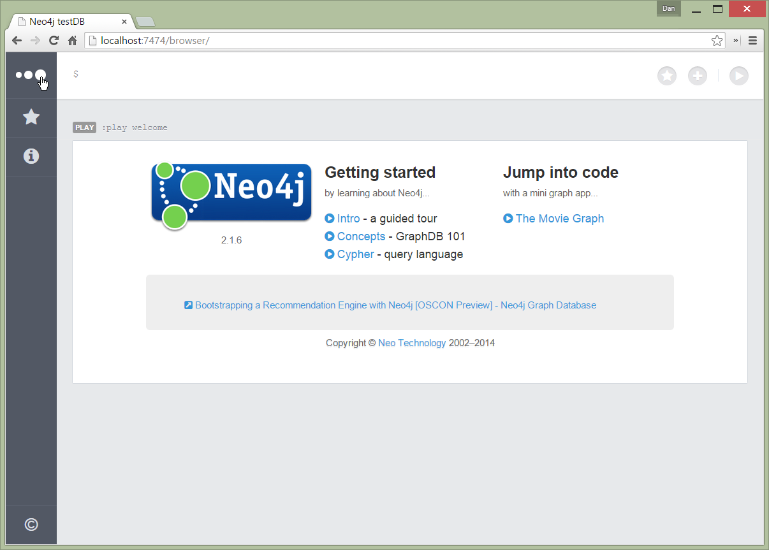Click the localhost:7474 address bar
The width and height of the screenshot is (769, 550).
coord(406,41)
